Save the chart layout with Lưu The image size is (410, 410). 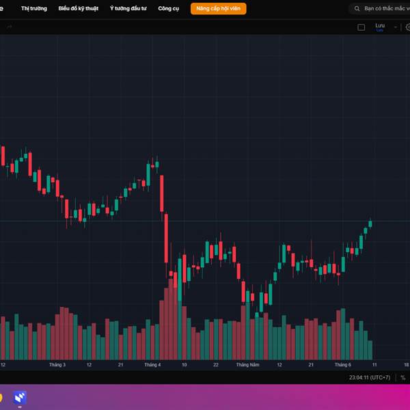tap(380, 27)
